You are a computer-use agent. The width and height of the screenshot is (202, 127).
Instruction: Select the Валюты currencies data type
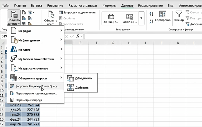129,18
